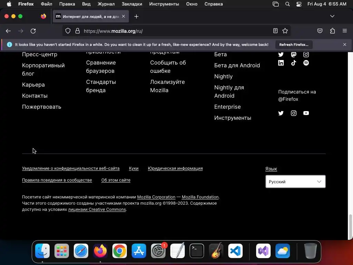The width and height of the screenshot is (353, 265).
Task: Open @Firefox Twitter icon
Action: pos(281,113)
